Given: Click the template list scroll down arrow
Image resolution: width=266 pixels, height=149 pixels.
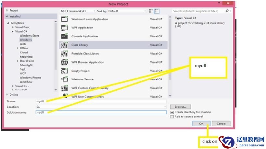Looking at the screenshot, I should pos(170,96).
